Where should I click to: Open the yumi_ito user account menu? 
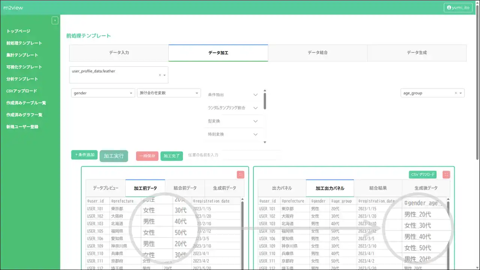click(x=458, y=7)
